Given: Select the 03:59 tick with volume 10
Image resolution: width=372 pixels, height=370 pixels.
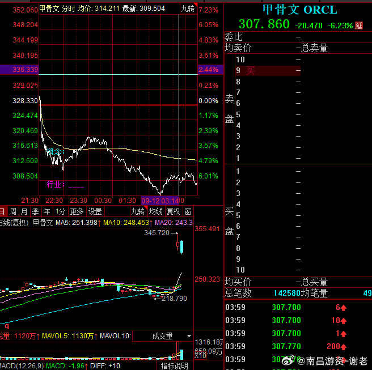Looking at the screenshot, I should point(298,321).
